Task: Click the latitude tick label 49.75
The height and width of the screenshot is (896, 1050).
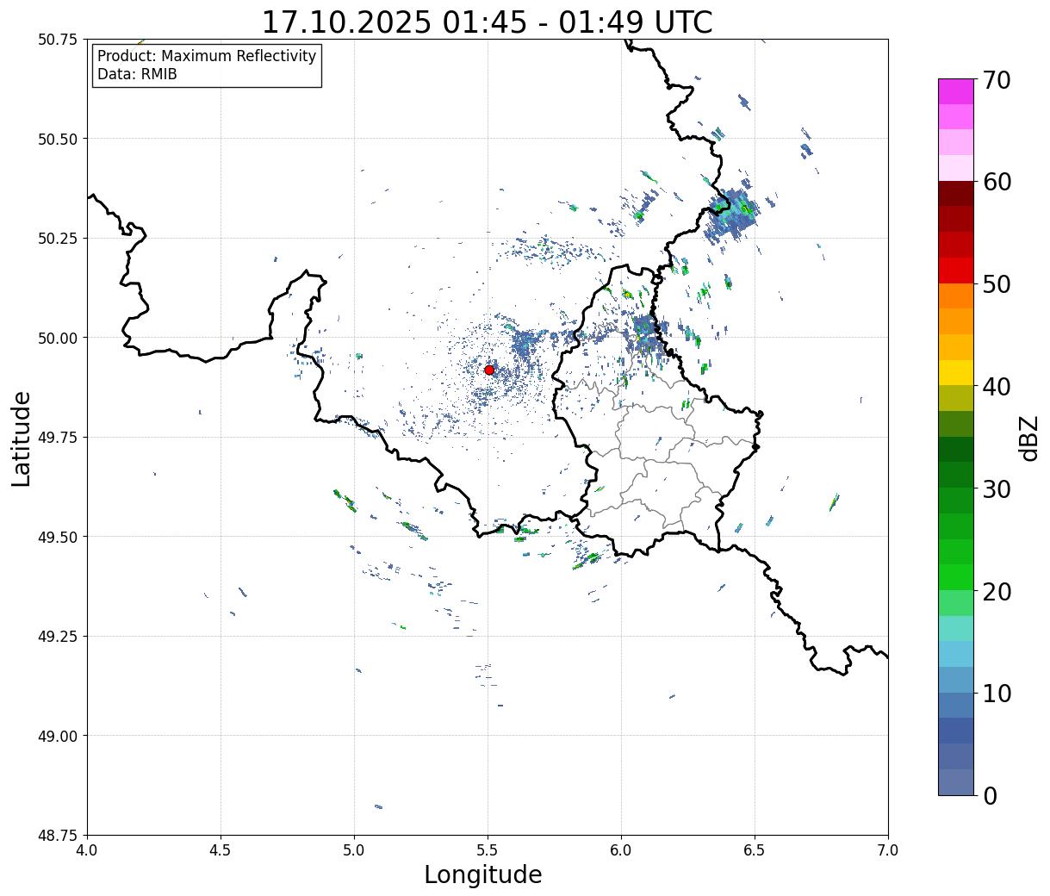Action: [58, 438]
